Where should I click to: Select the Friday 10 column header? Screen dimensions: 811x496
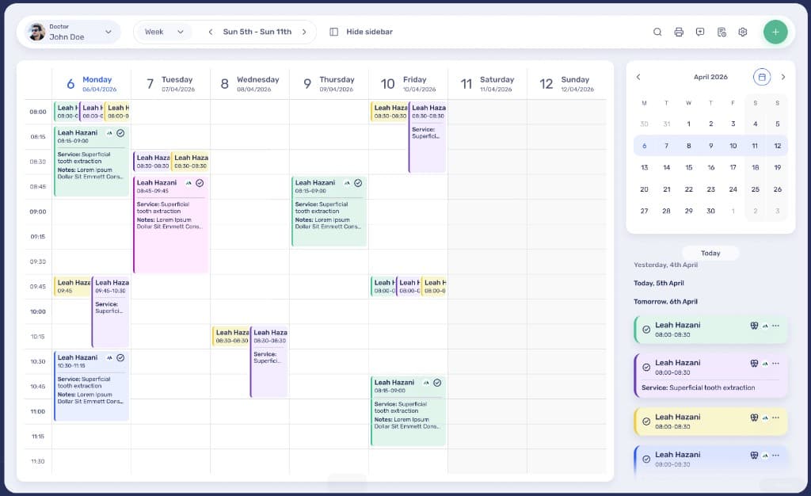[x=408, y=83]
